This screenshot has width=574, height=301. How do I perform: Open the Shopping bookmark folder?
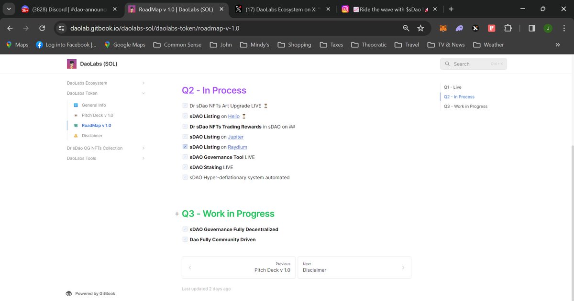pos(293,44)
